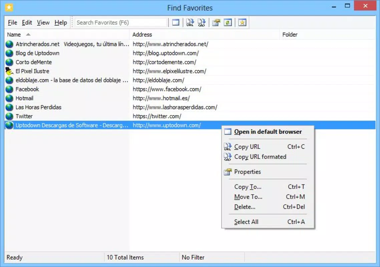380x267 pixels.
Task: Select the Corto deMente row
Action: coord(190,62)
